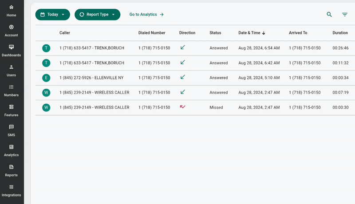Click date Aug 28, 2024, 5:10 AM

[259, 78]
